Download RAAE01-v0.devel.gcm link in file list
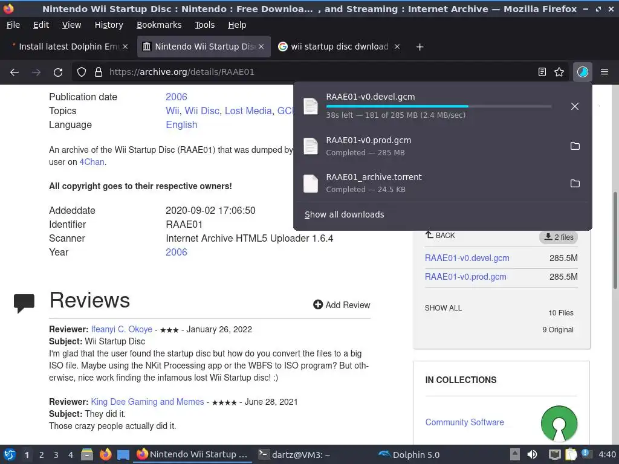 467,258
